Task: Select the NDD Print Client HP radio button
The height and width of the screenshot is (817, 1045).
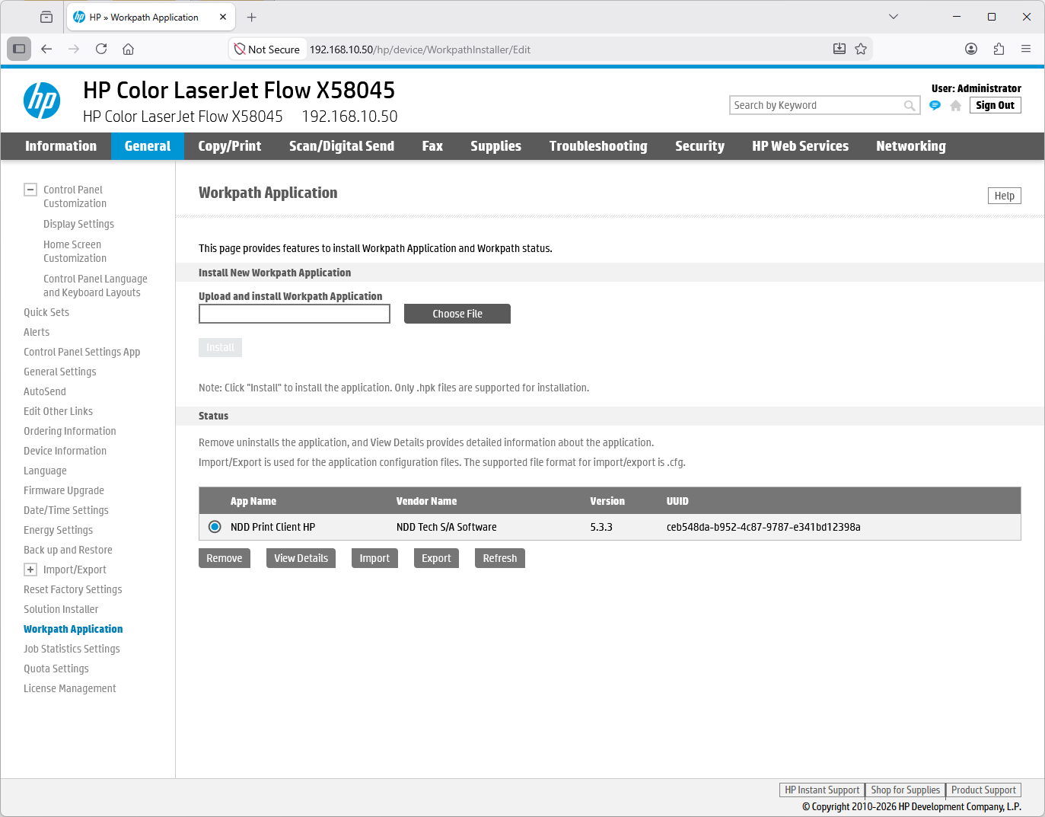Action: pyautogui.click(x=215, y=527)
